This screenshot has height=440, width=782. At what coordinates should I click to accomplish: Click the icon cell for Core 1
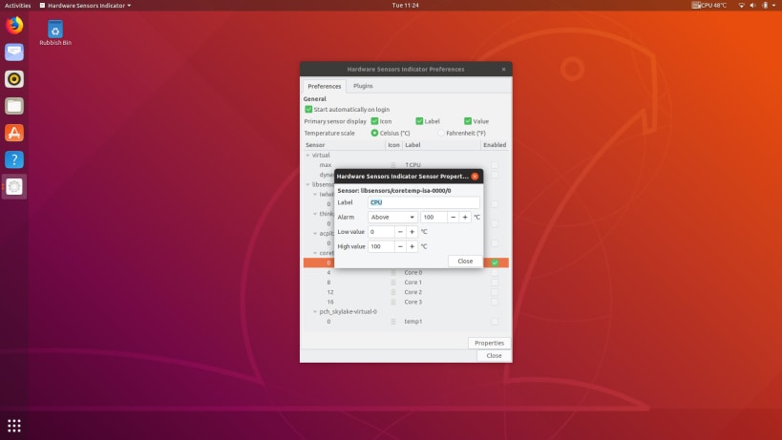tap(393, 283)
